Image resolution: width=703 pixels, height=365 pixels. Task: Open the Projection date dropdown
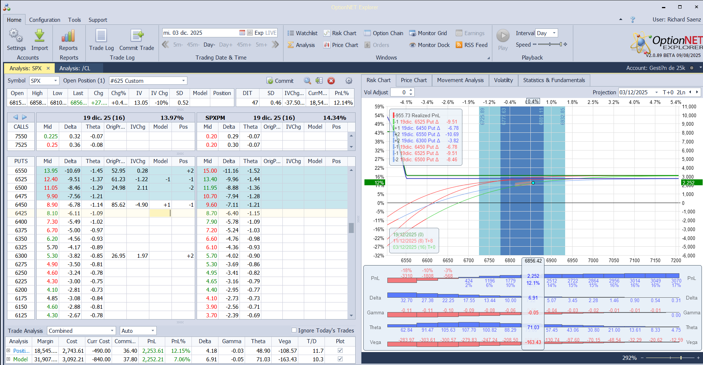[656, 92]
